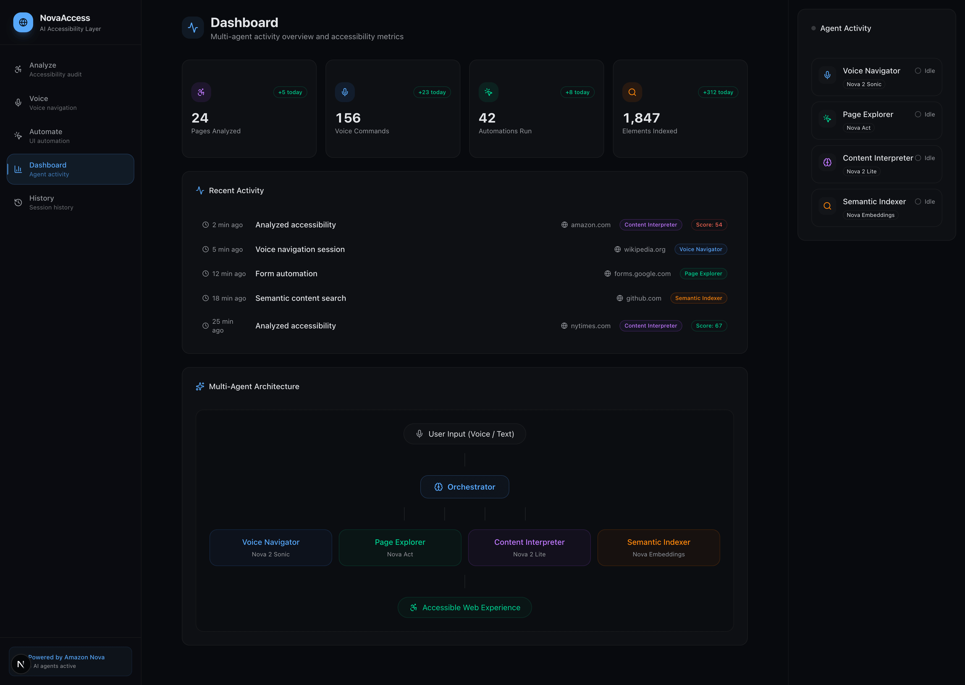Screen dimensions: 965x685
Task: Click the Content Interpreter brain icon in Agent Activity
Action: click(x=827, y=162)
